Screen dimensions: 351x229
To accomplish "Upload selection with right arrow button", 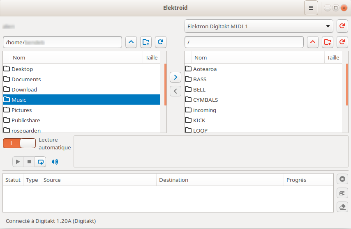I will tap(175, 77).
